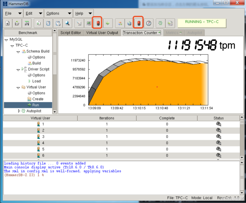
Task: Select Options under Virtual User
Action: point(39,93)
